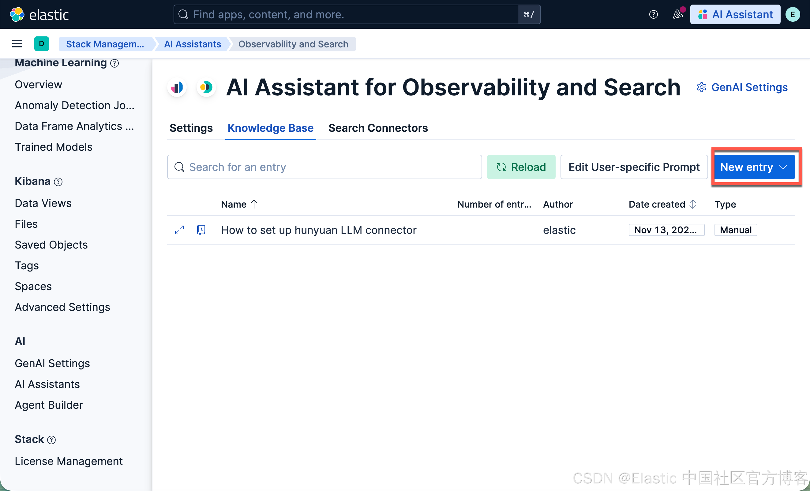Click the user avatar E
The width and height of the screenshot is (810, 491).
(x=793, y=14)
